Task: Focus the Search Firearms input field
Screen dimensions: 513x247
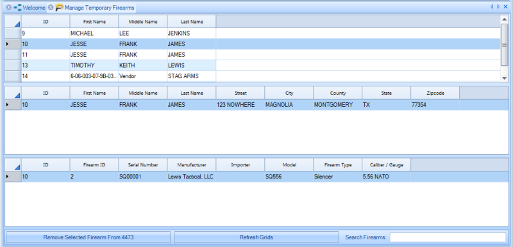Action: tap(448, 237)
